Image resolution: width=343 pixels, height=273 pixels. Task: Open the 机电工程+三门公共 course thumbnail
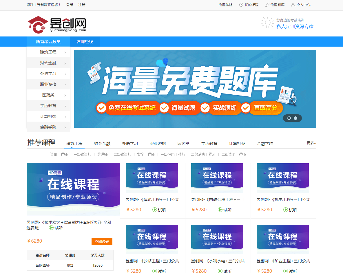coord(283,178)
